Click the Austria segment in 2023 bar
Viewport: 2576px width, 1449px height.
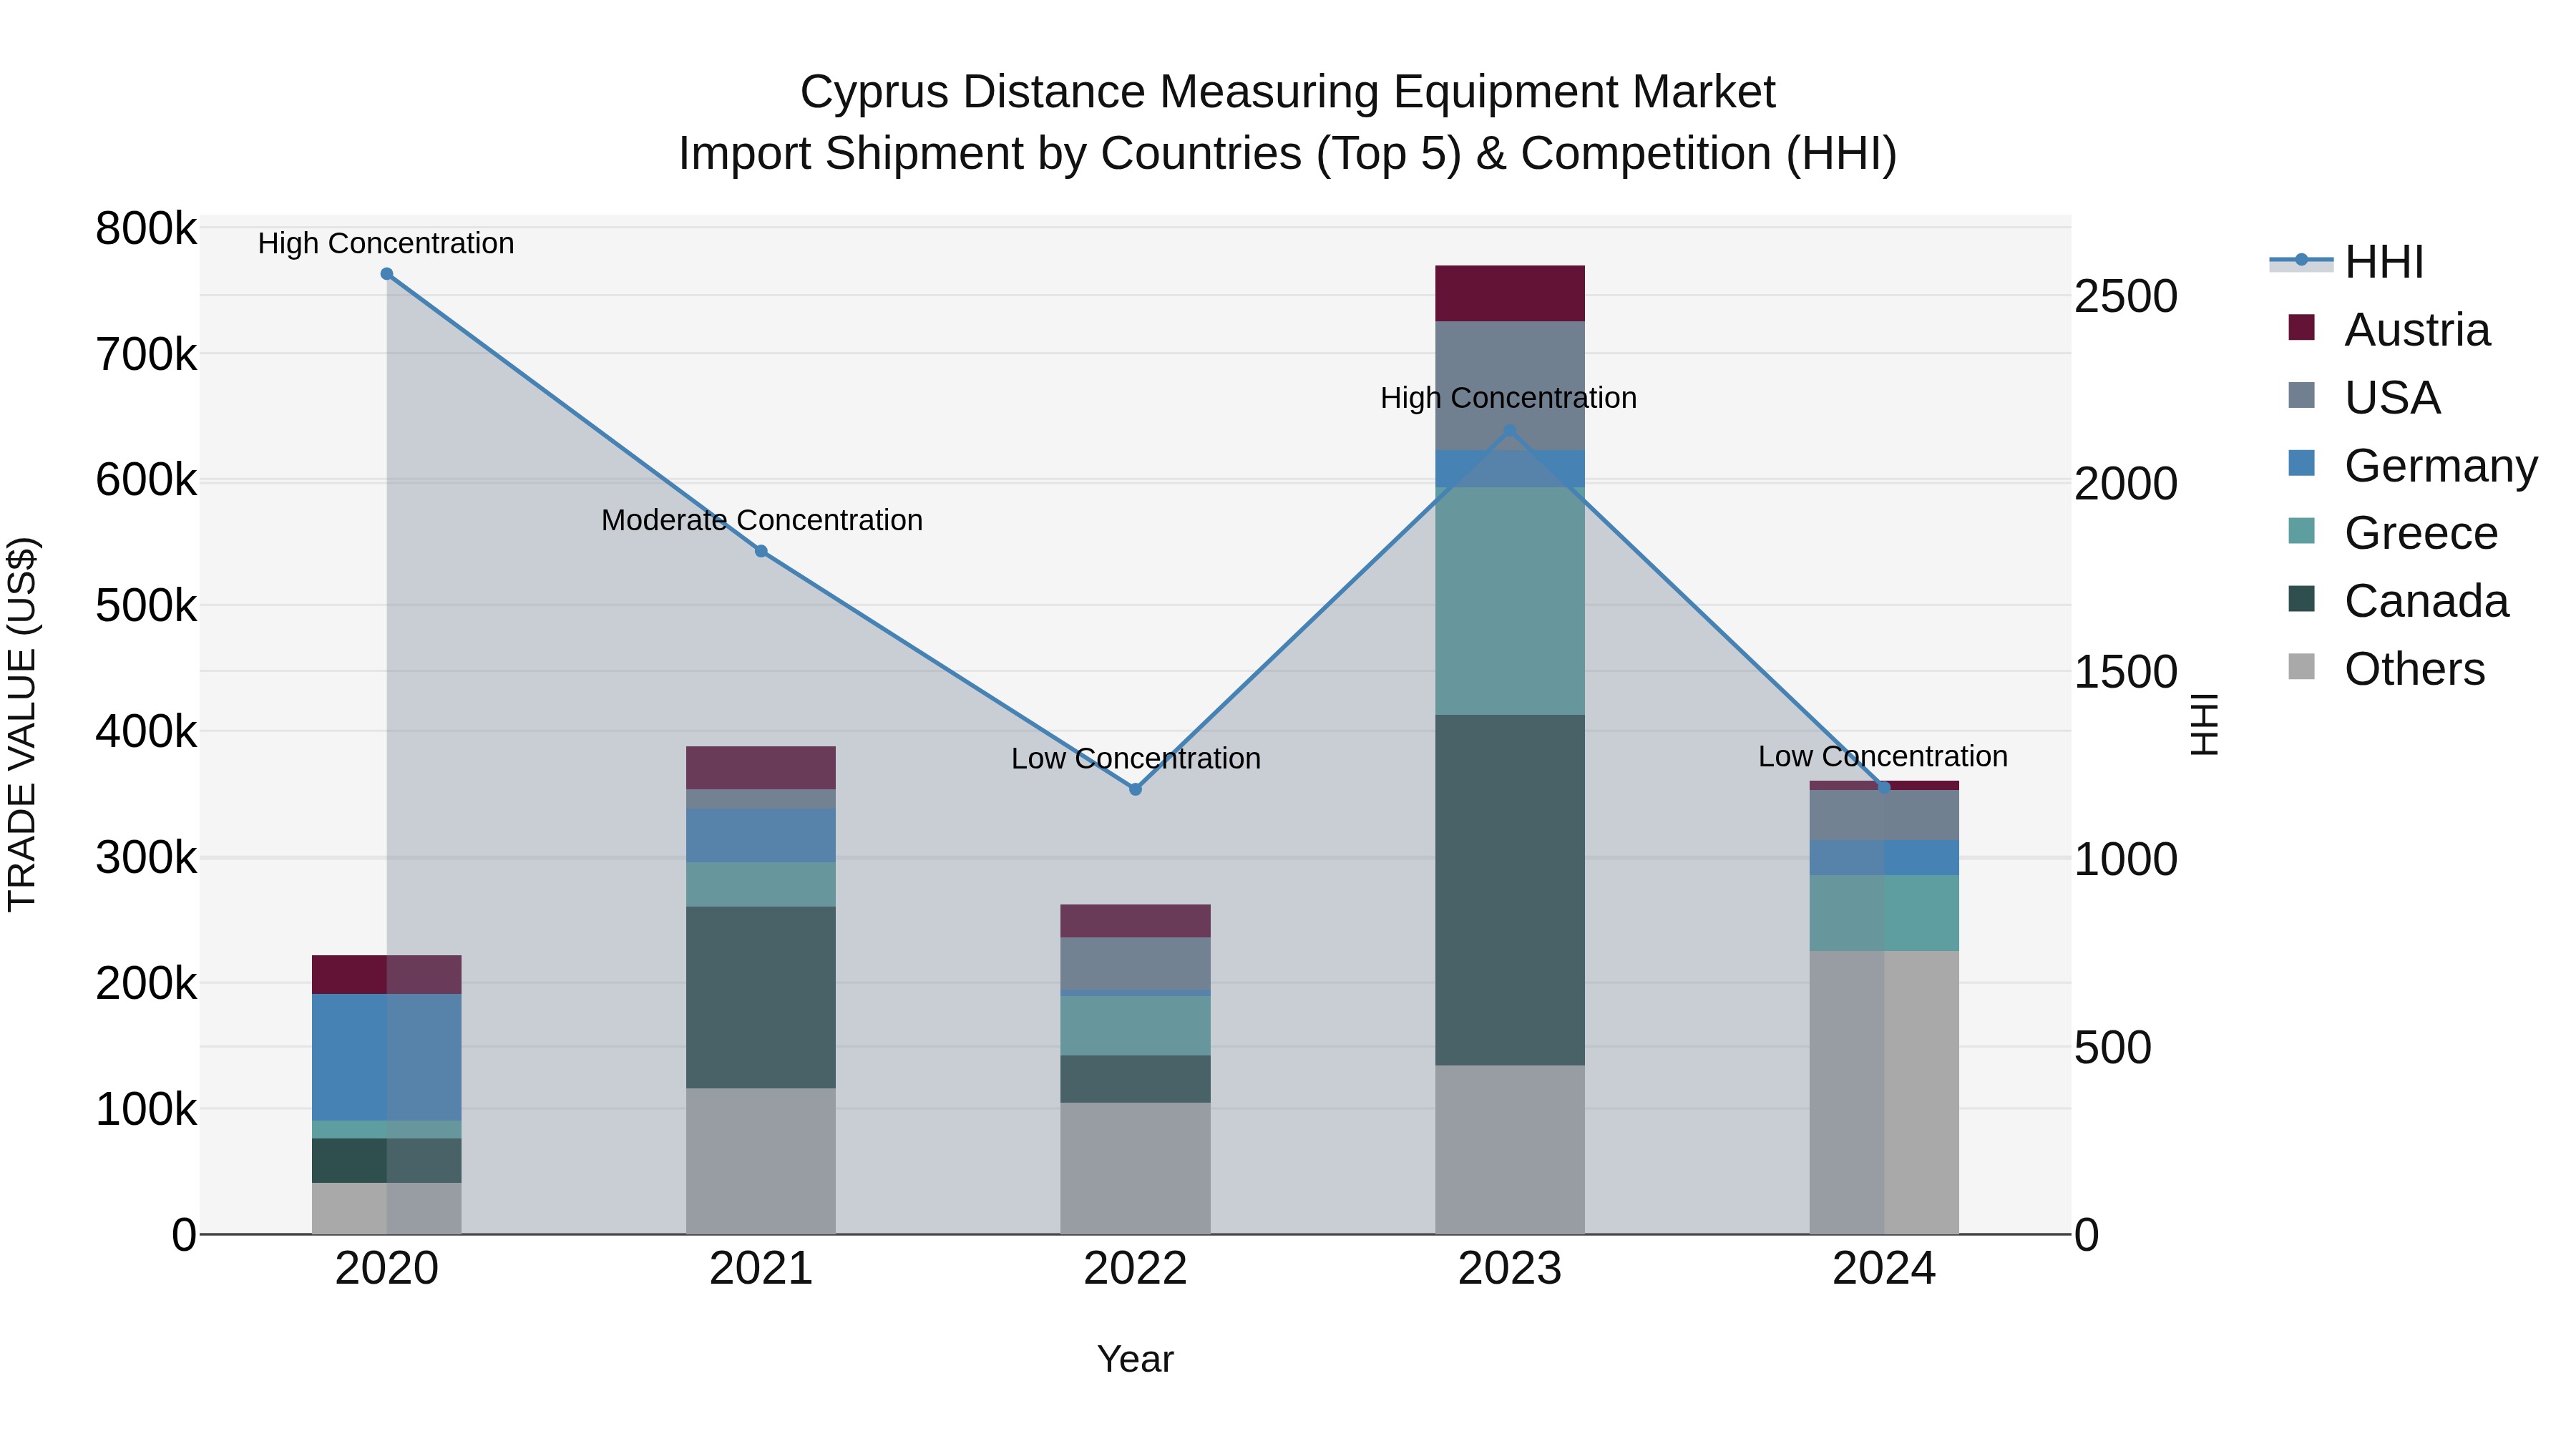pos(1510,294)
